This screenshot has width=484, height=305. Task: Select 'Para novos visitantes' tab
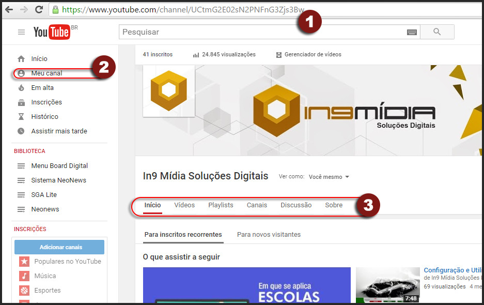[269, 235]
